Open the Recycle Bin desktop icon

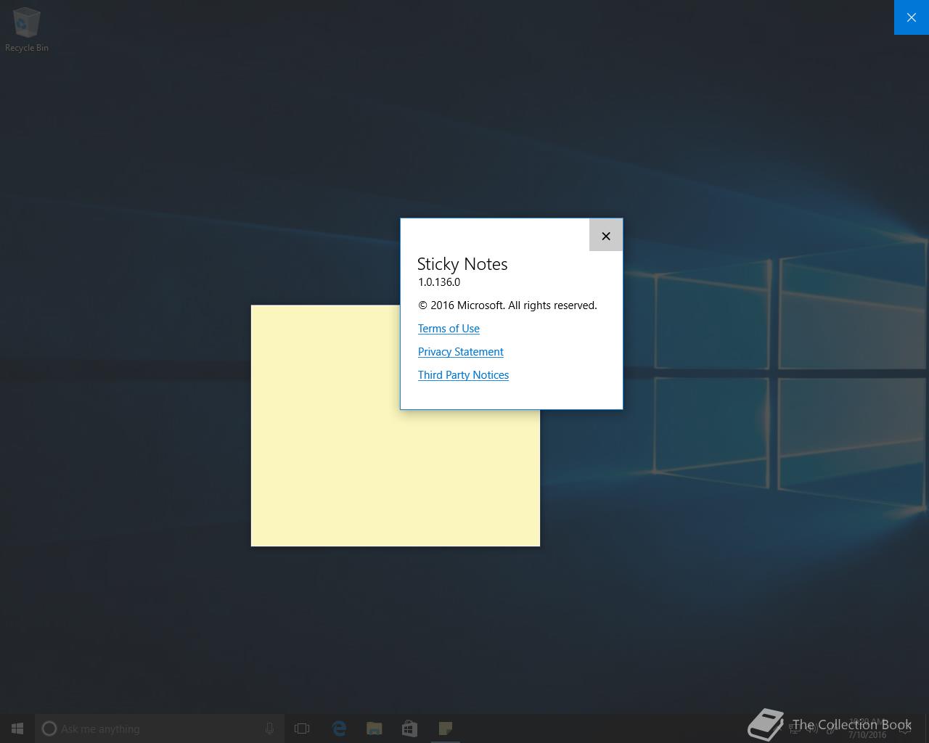(x=27, y=30)
